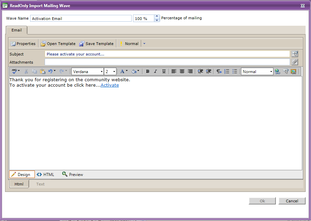Click the Copy icon in editor toolbar
The height and width of the screenshot is (221, 311).
34,71
